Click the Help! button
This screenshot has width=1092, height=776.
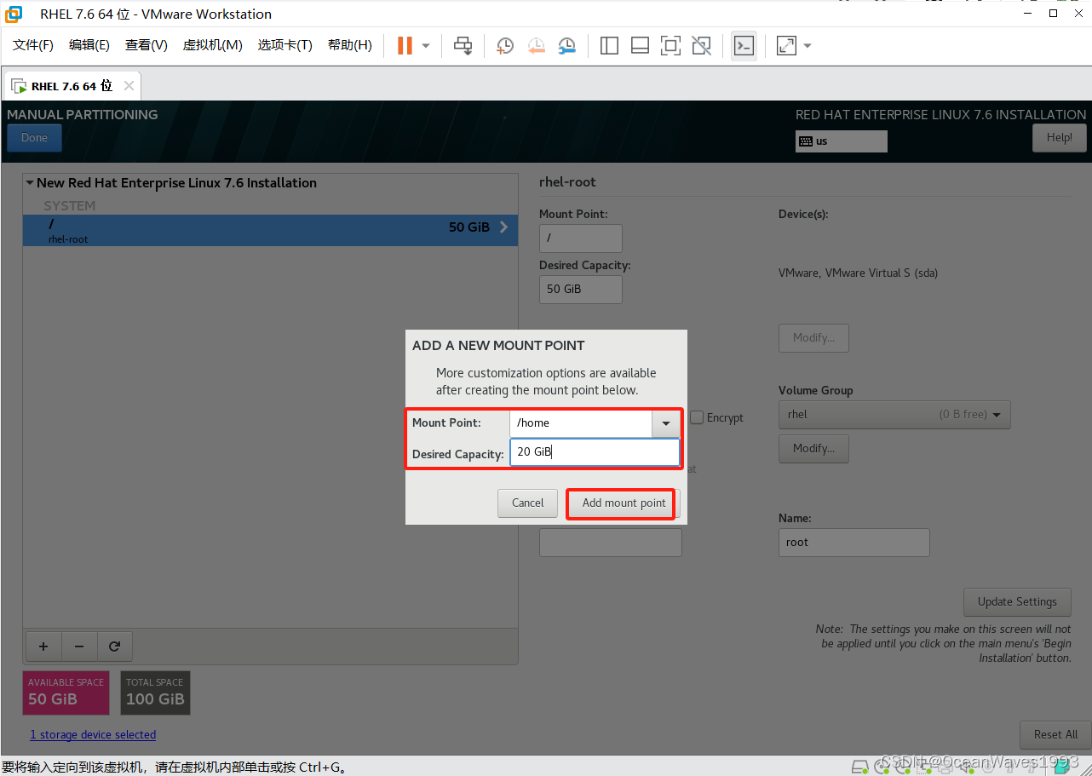[1060, 138]
